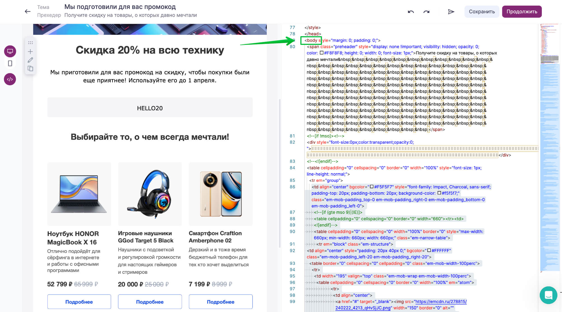Click the #f5f5f7 background-color swatch in code
The image size is (562, 312).
439,193
